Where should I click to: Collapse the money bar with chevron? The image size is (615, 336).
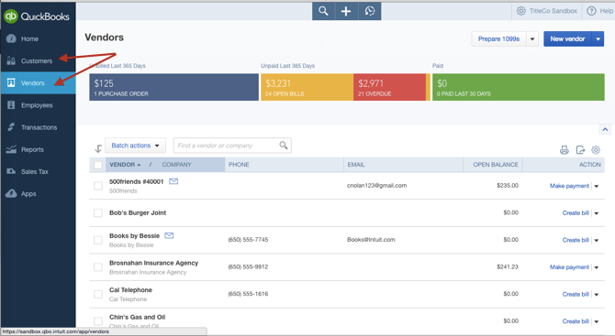point(605,129)
